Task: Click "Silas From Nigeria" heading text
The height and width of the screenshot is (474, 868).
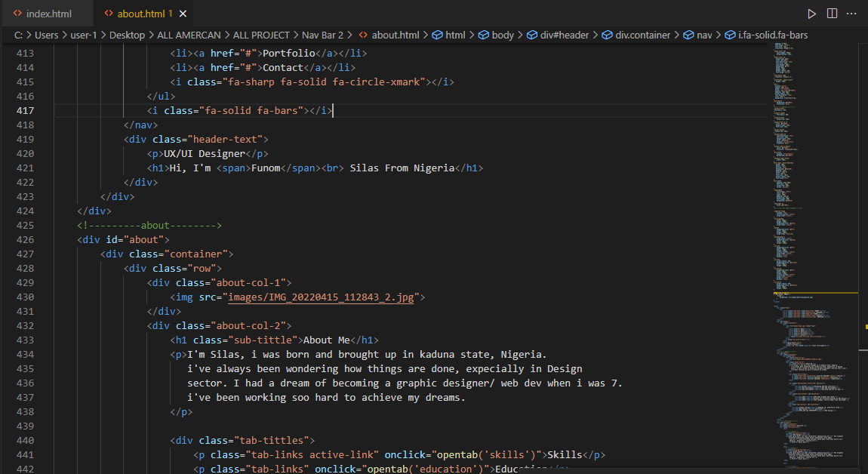Action: [x=402, y=168]
